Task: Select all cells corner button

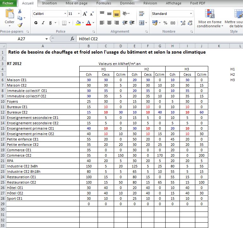Action: coord(3,46)
